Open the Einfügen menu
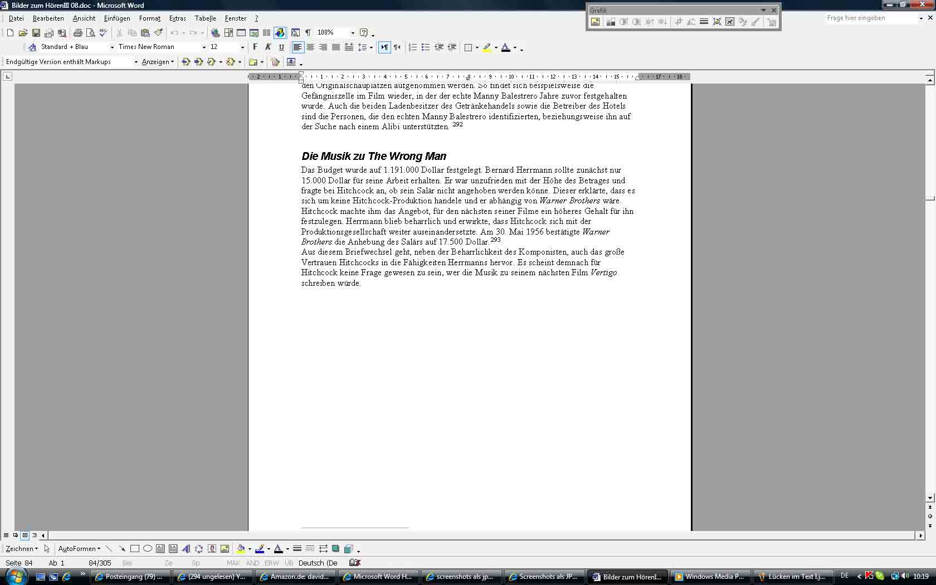 (x=117, y=18)
